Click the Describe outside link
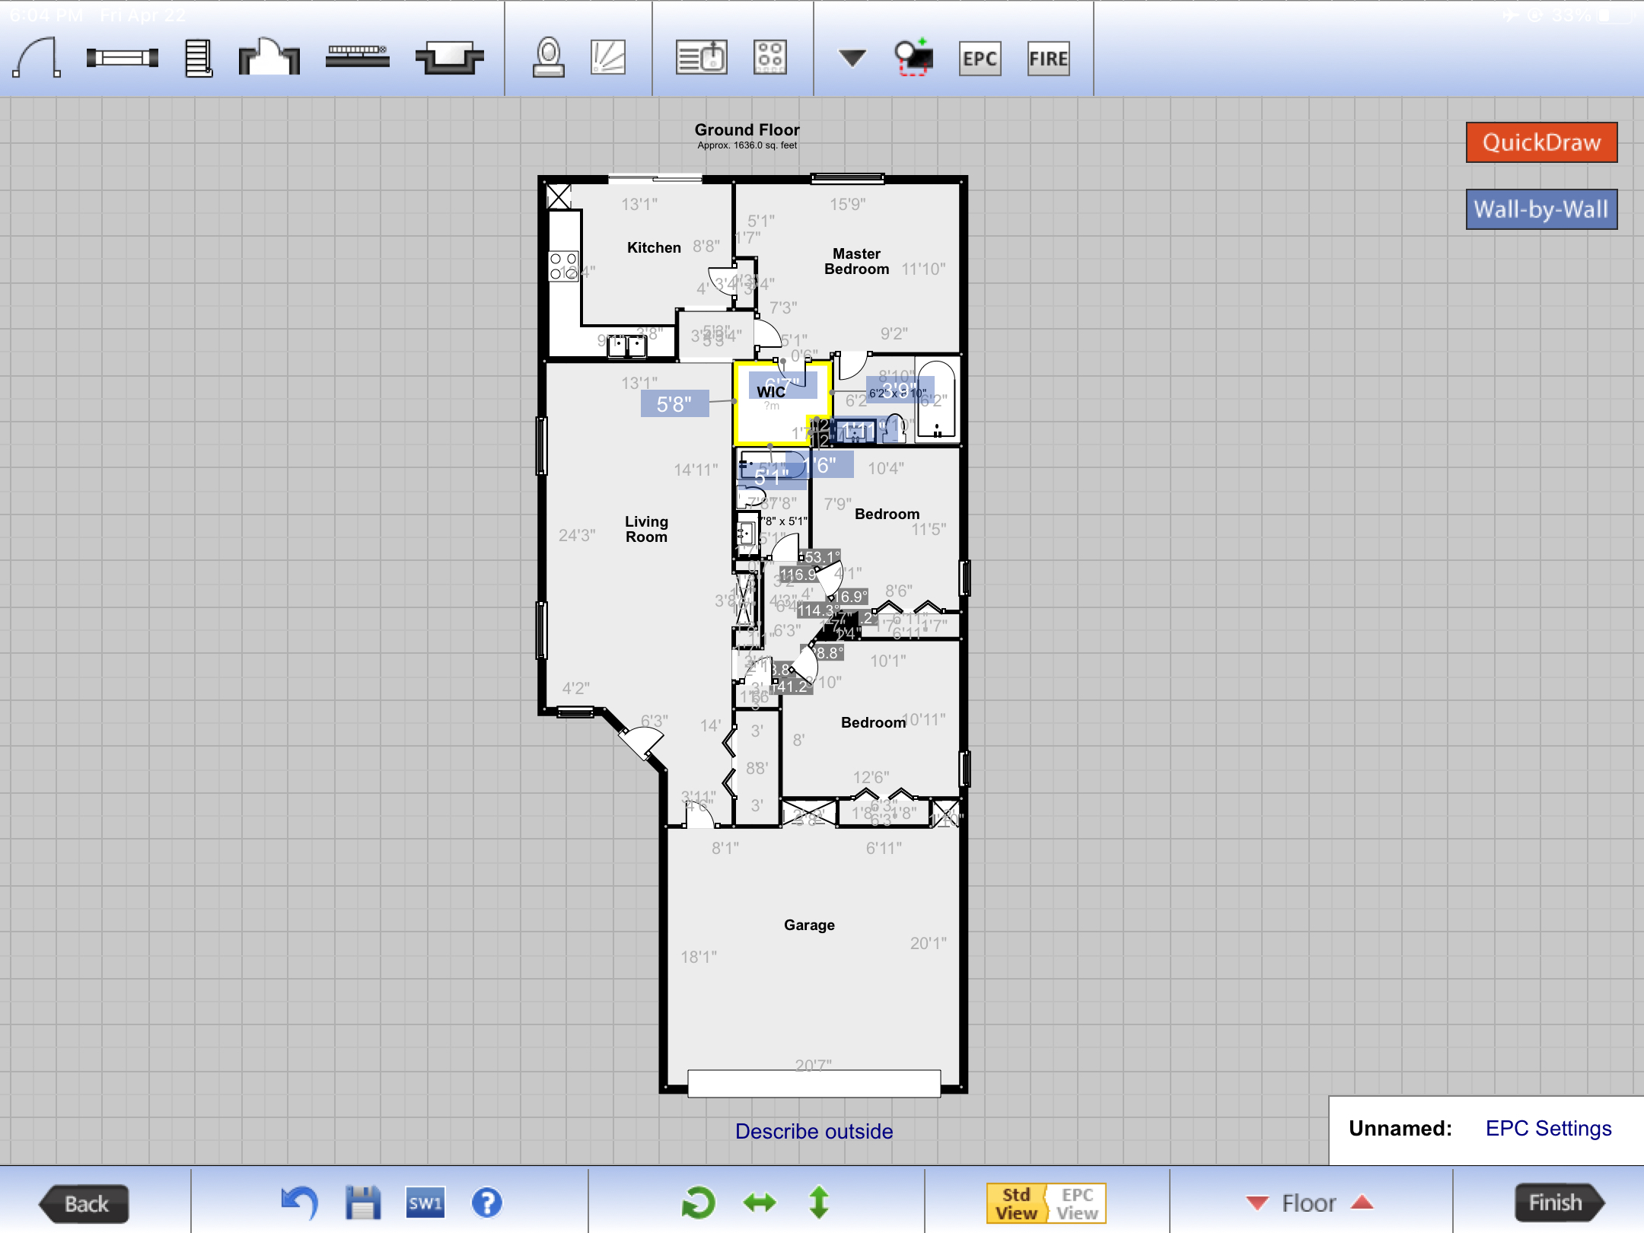 [x=814, y=1131]
